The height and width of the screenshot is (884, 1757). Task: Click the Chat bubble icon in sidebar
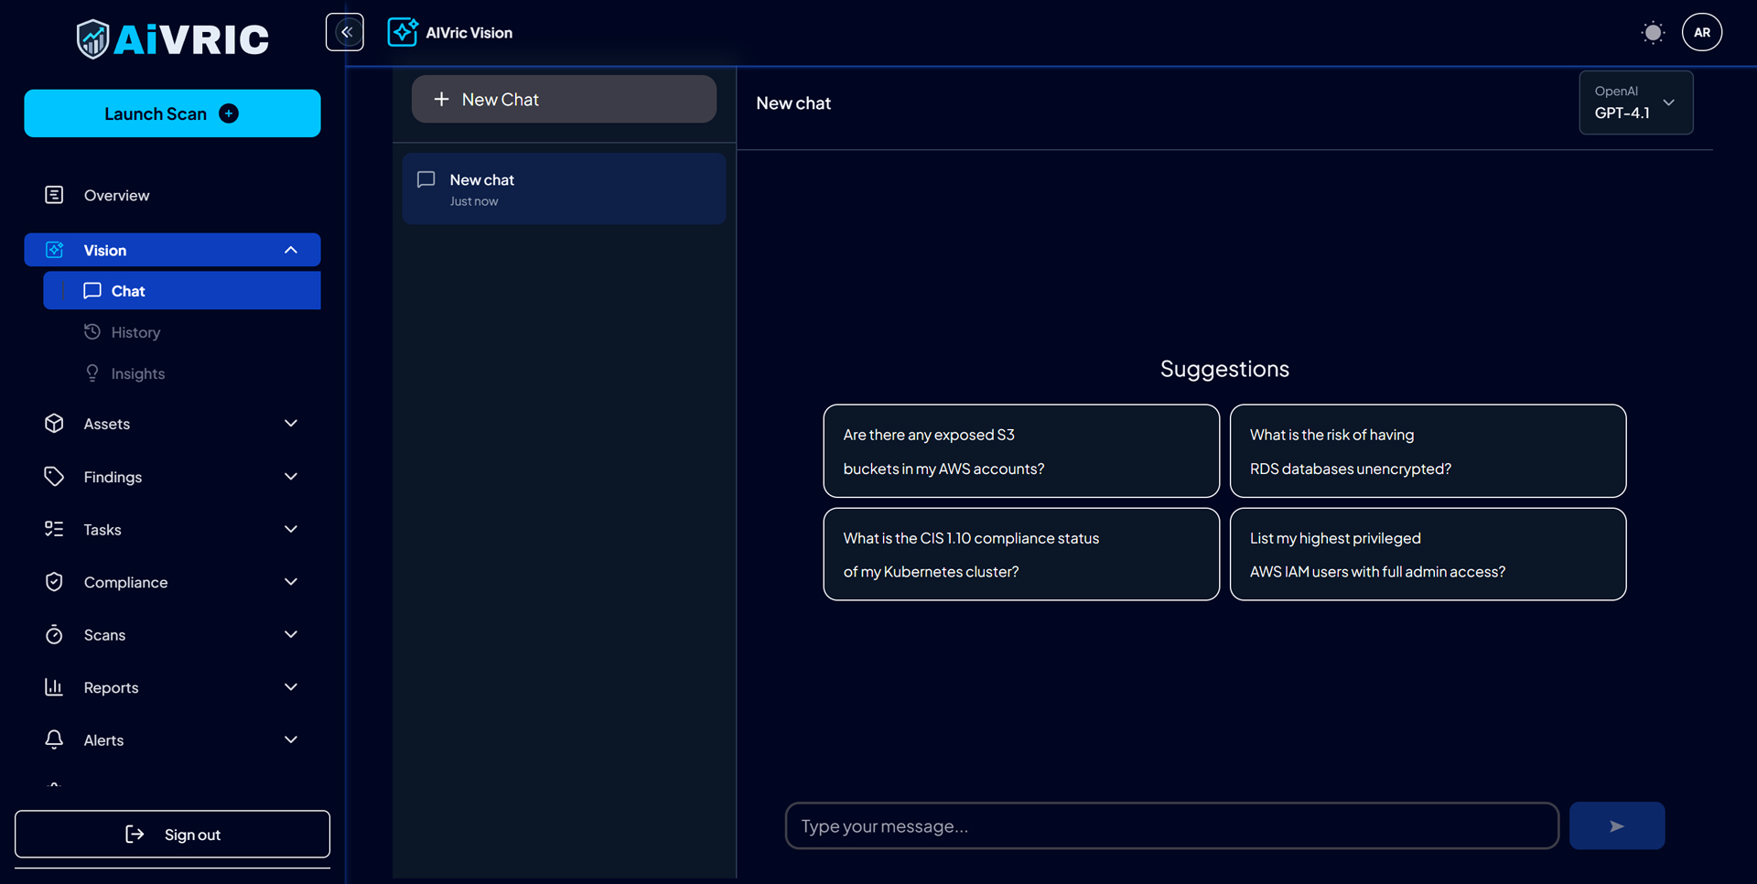point(92,290)
